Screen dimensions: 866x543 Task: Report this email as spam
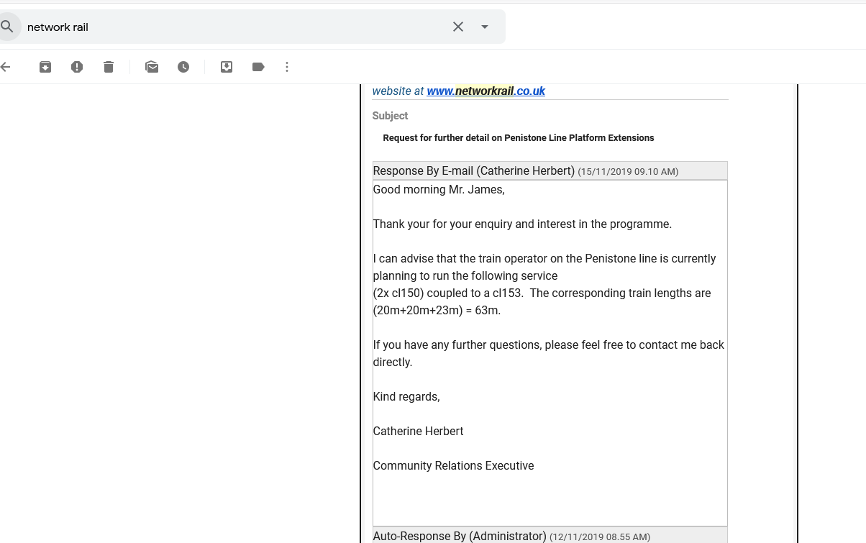77,67
